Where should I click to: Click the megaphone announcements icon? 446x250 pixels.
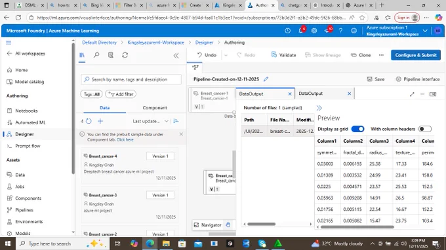click(x=327, y=30)
